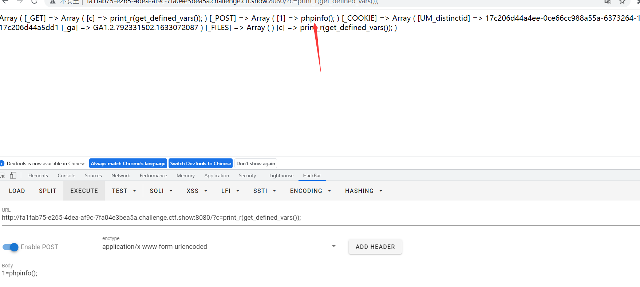
Task: Click the DevTools inspect element icon
Action: point(2,175)
